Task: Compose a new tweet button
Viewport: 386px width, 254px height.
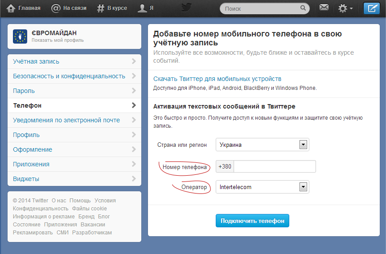Action: pyautogui.click(x=372, y=8)
